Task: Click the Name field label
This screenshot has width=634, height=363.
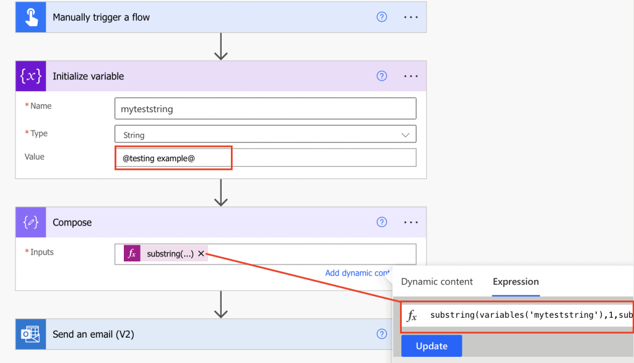Action: coord(40,106)
